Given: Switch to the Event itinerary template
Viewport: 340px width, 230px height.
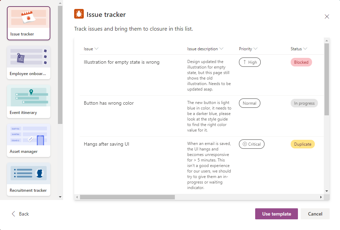Looking at the screenshot, I should 28,102.
